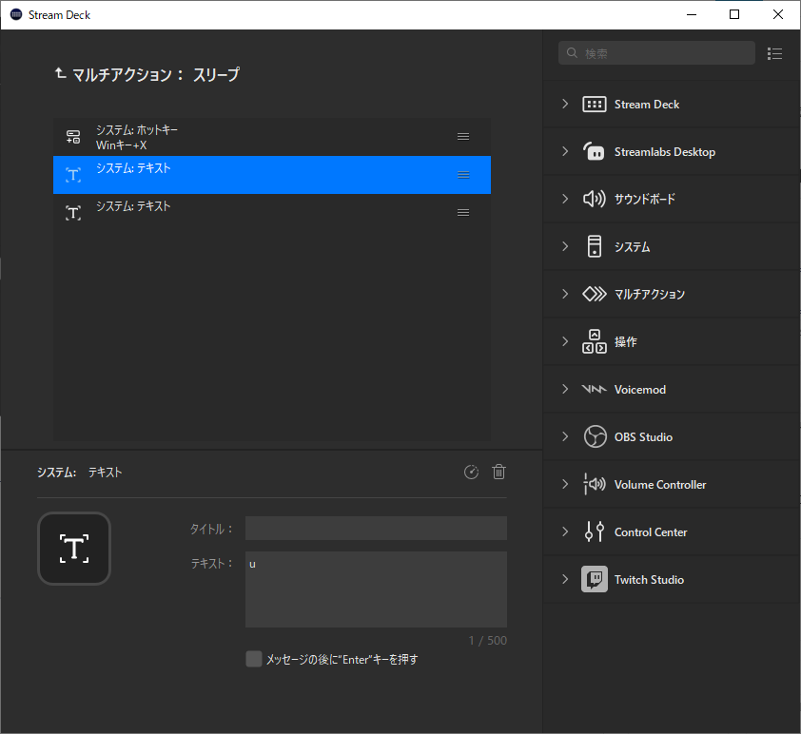Expand the 操作 category

[565, 341]
